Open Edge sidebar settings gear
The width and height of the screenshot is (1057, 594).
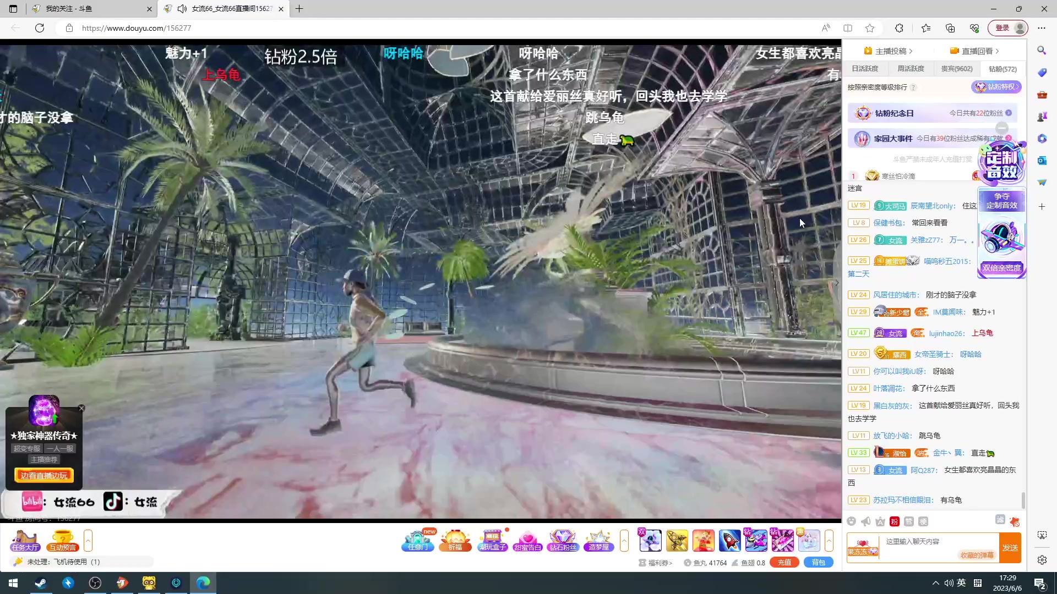(x=1042, y=560)
